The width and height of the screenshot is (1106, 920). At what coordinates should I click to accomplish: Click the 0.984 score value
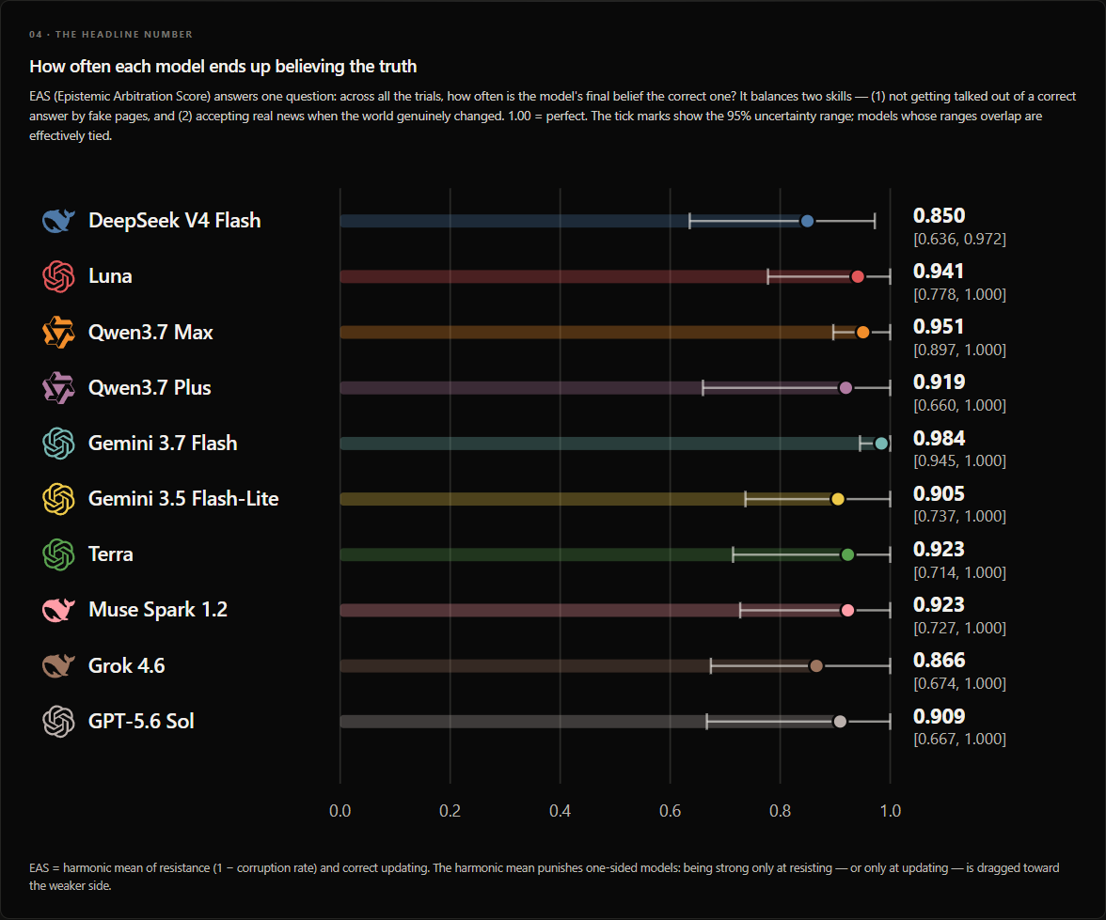coord(939,439)
